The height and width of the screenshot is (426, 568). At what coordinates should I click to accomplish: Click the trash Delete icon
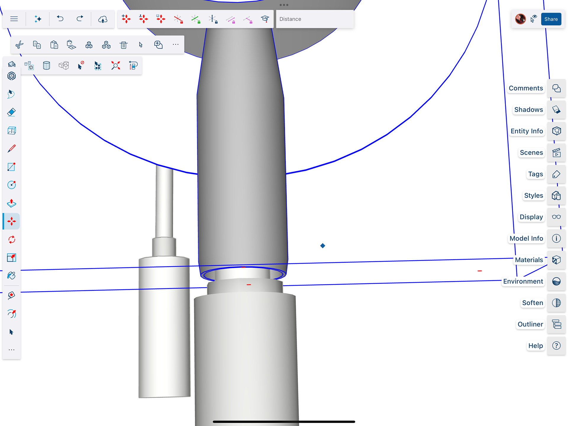click(124, 45)
